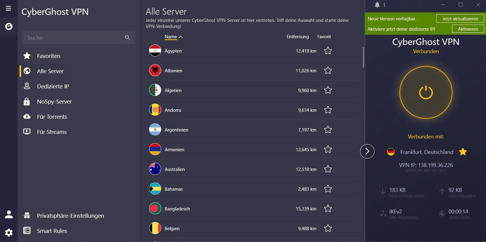Click the Jetzt aktualisieren button
Screen dimensions: 486x242
click(460, 19)
